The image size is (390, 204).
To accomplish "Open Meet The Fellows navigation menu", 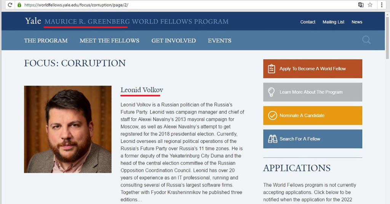I will [x=109, y=41].
